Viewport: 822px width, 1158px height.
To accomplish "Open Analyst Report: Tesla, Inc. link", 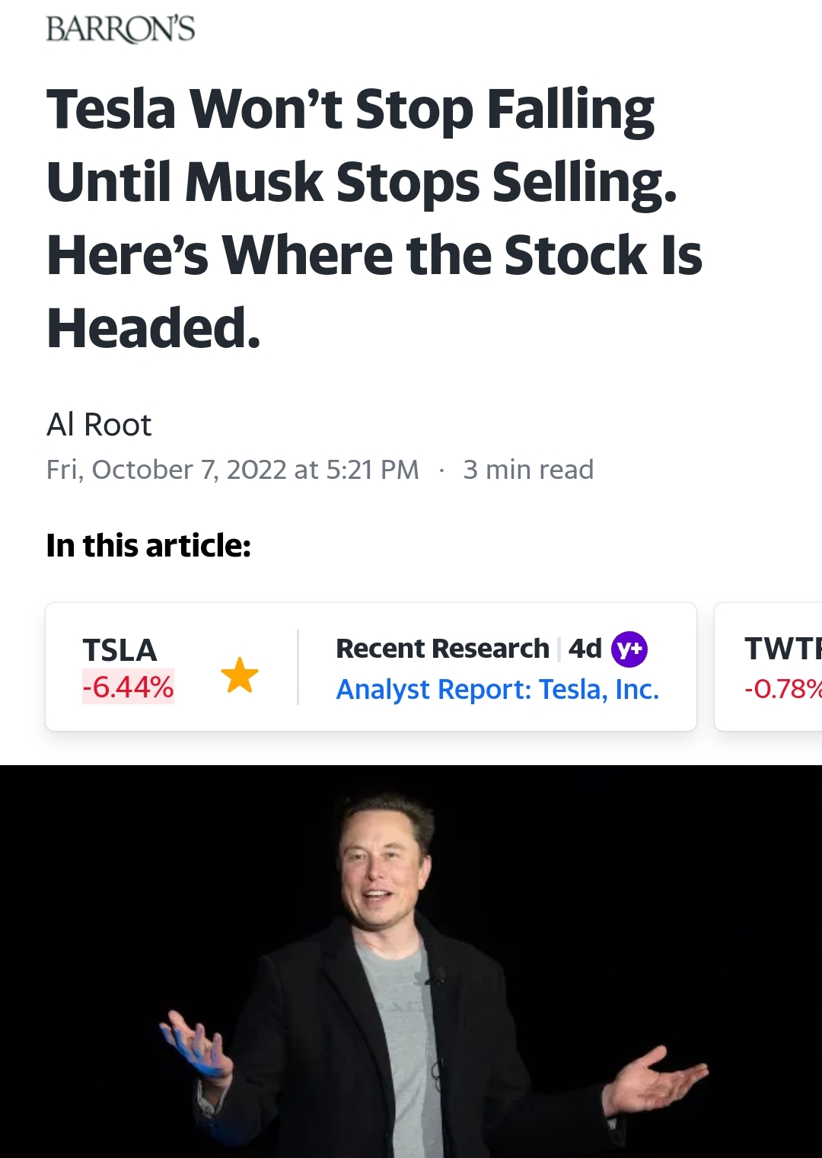I will 497,689.
